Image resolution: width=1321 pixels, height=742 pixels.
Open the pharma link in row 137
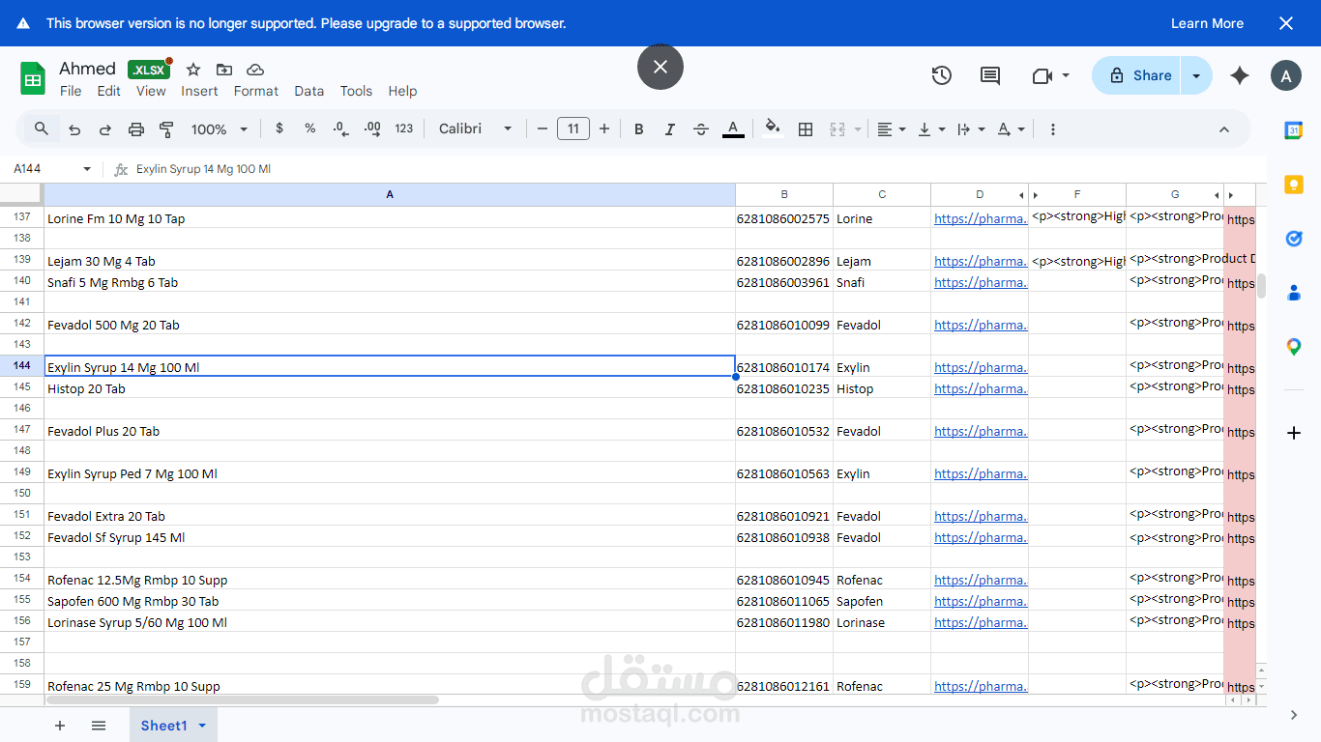click(981, 218)
